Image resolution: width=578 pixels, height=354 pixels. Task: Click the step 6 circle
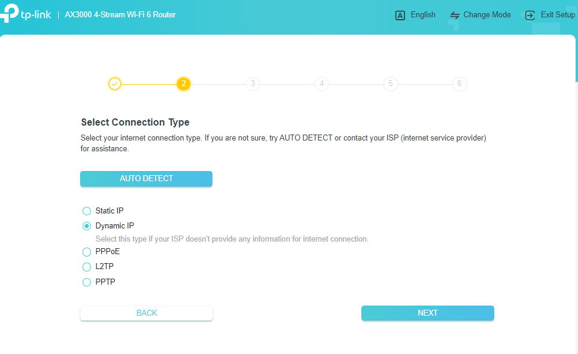click(460, 84)
